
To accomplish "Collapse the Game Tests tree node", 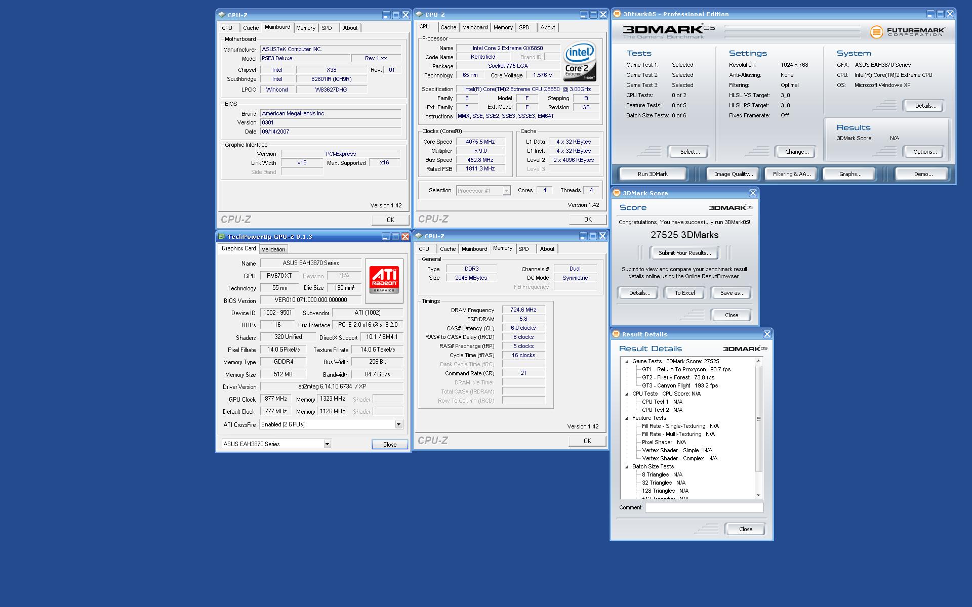I will click(627, 361).
